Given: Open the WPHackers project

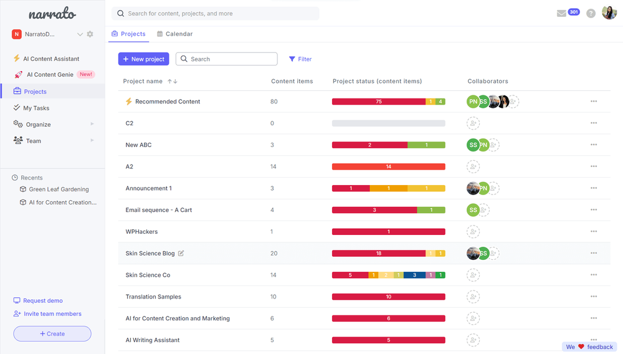Looking at the screenshot, I should point(141,231).
